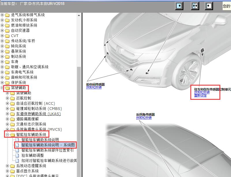Click the 道路偏离缓解 folder icon
The width and height of the screenshot is (231, 177).
coord(12,119)
